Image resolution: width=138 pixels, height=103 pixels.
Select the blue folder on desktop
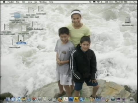click(17, 16)
